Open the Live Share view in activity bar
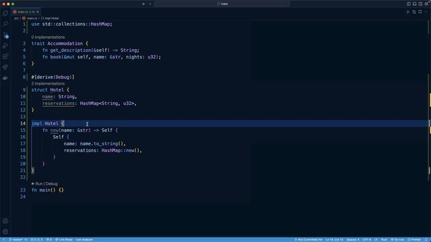Image resolution: width=431 pixels, height=242 pixels. pyautogui.click(x=5, y=67)
